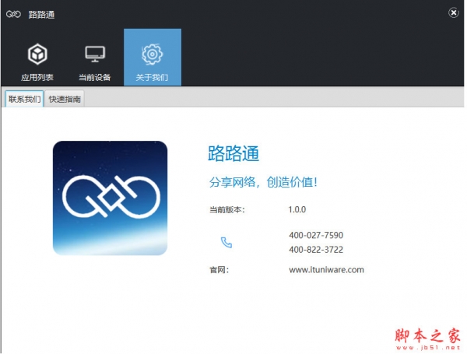Click the 当前版本 label
467x354 pixels.
pos(227,210)
